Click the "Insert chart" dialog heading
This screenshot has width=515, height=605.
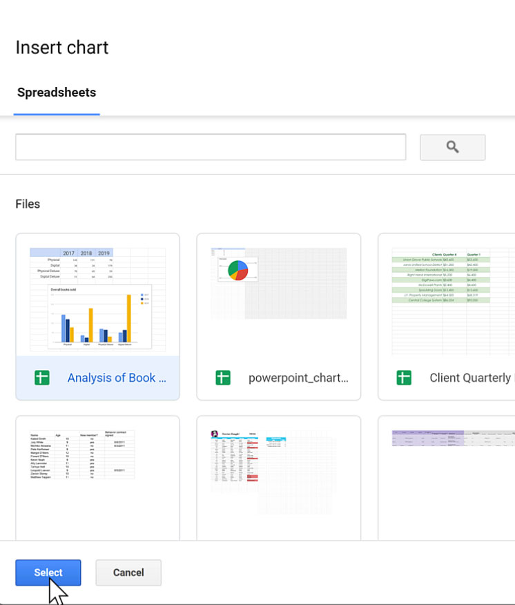[x=61, y=47]
